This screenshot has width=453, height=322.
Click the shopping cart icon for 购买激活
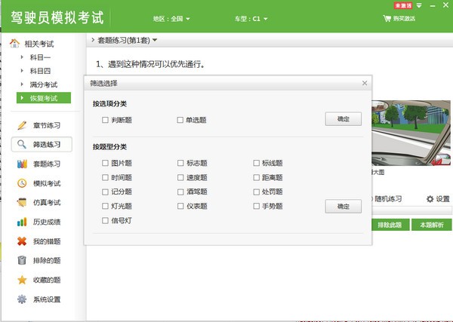[387, 18]
